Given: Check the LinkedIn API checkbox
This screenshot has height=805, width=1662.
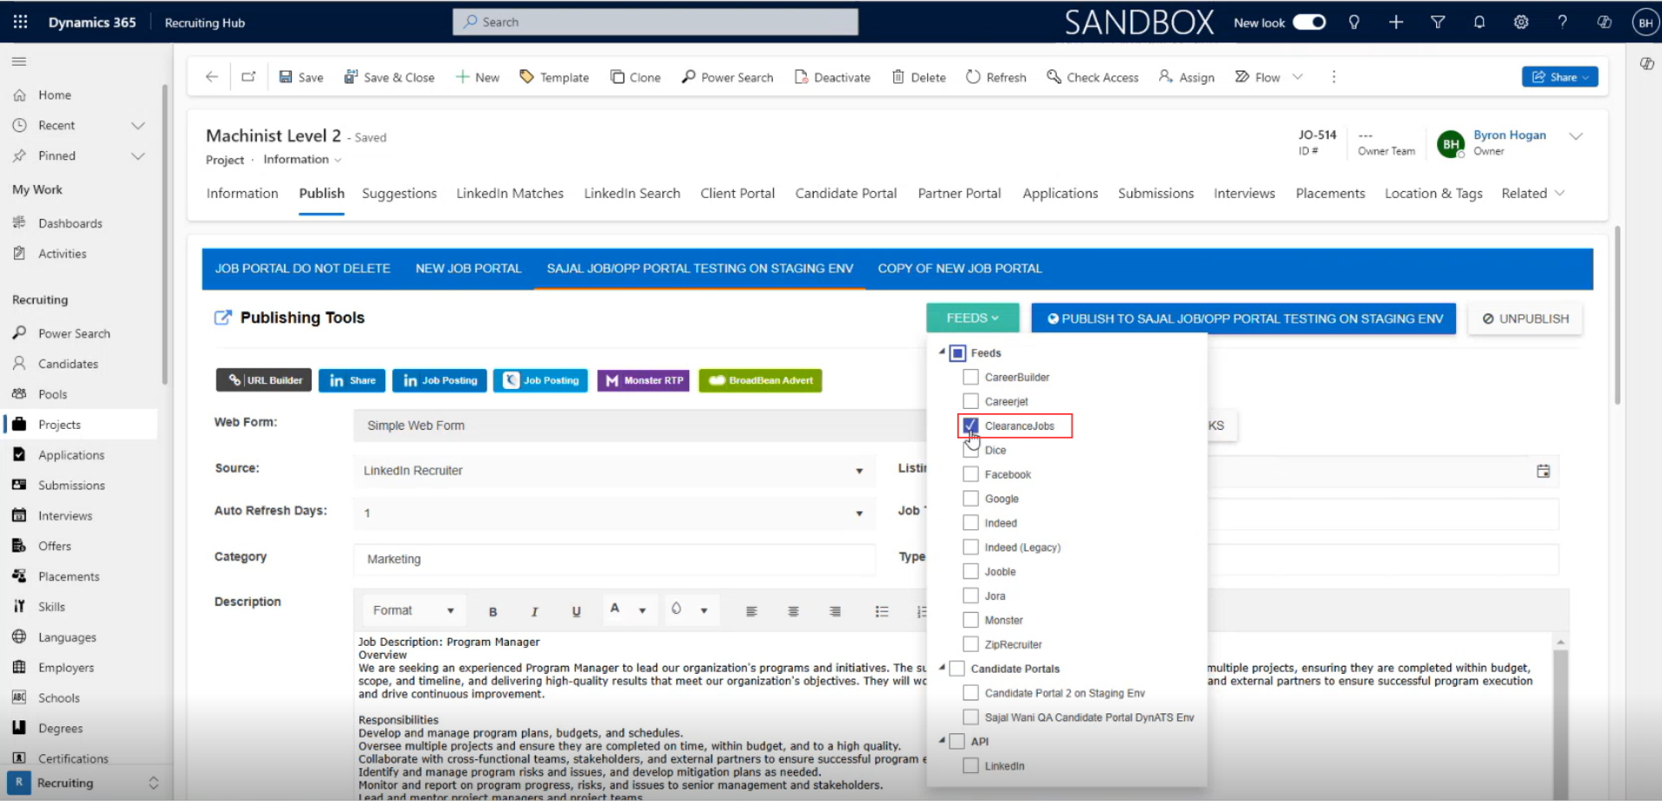Looking at the screenshot, I should (970, 766).
